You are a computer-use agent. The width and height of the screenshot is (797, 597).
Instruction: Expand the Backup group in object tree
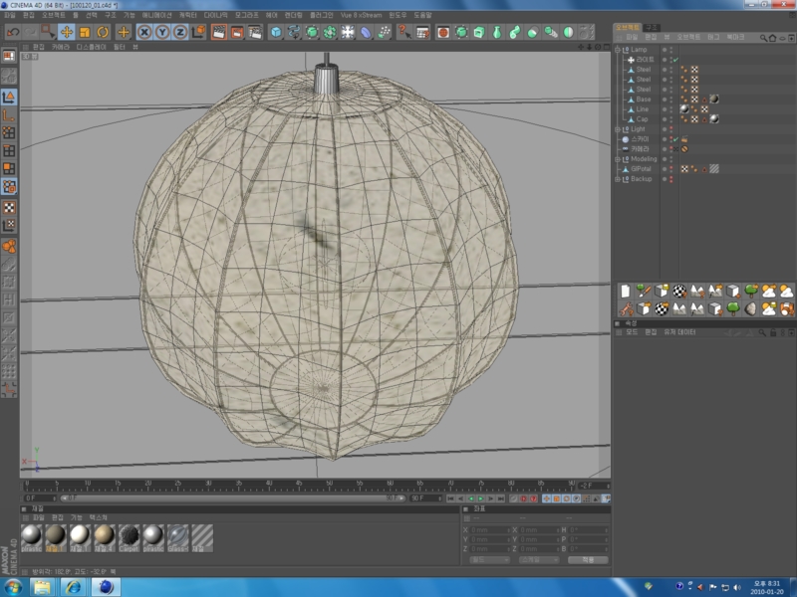618,179
